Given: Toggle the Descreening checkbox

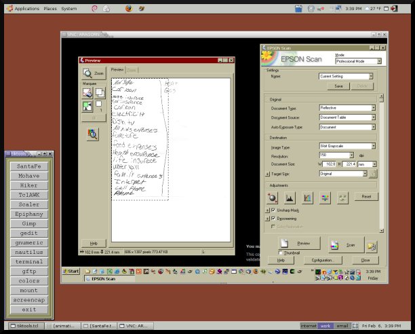Looking at the screenshot, I should [x=273, y=219].
